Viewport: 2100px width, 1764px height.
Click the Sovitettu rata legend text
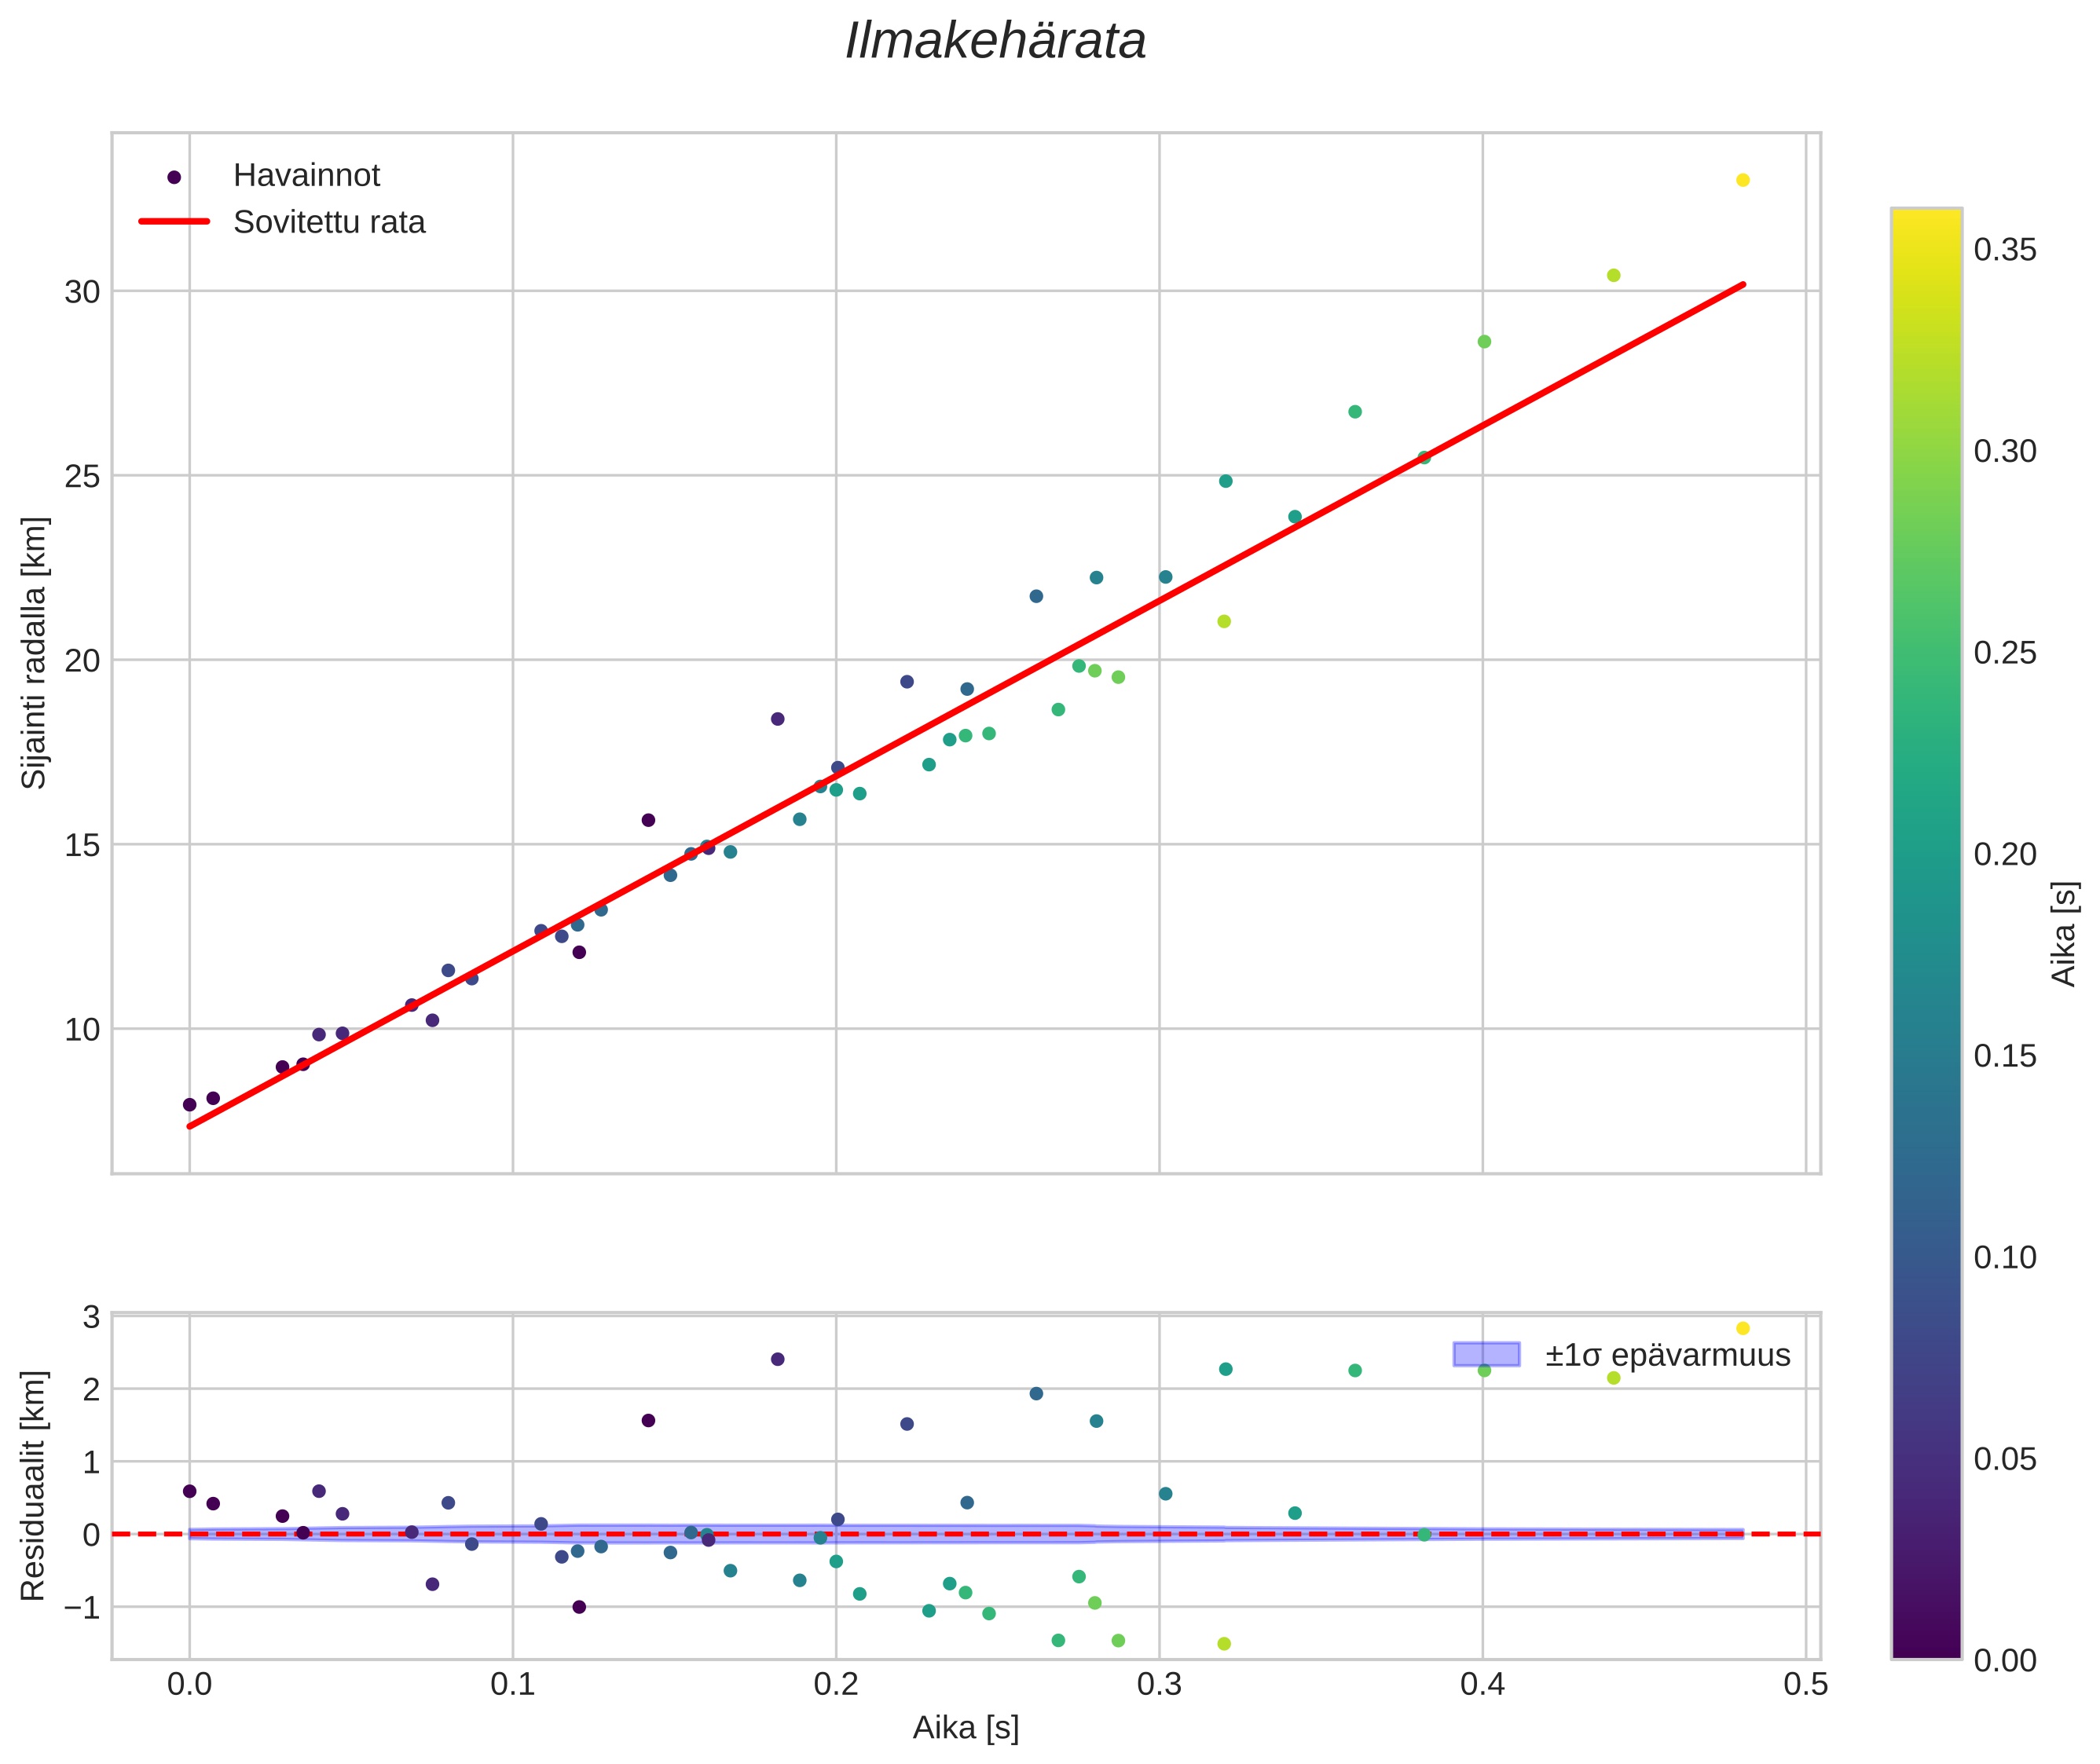[x=329, y=222]
